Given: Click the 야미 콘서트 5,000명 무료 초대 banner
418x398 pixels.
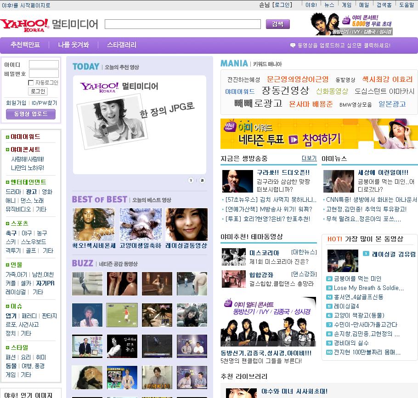Looking at the screenshot, I should pyautogui.click(x=351, y=24).
